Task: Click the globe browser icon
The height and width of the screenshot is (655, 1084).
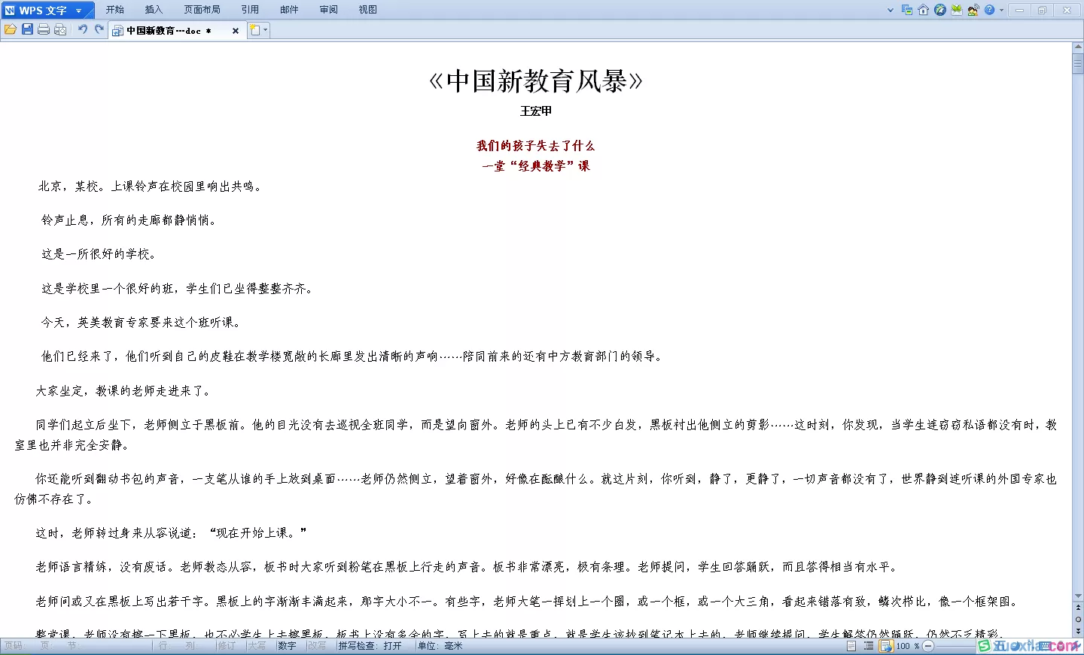Action: 940,11
